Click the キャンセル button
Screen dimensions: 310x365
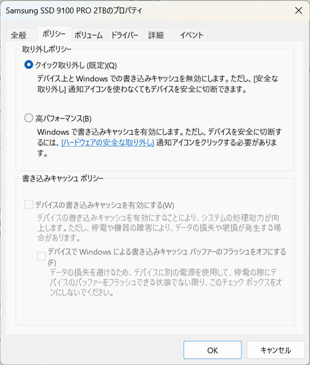coord(276,350)
